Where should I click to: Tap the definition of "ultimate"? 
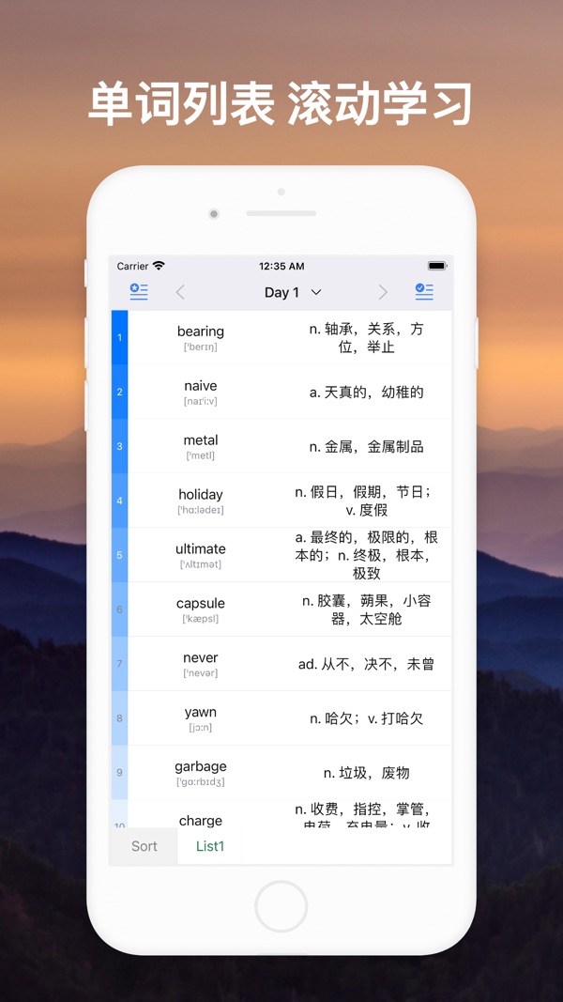pyautogui.click(x=366, y=555)
